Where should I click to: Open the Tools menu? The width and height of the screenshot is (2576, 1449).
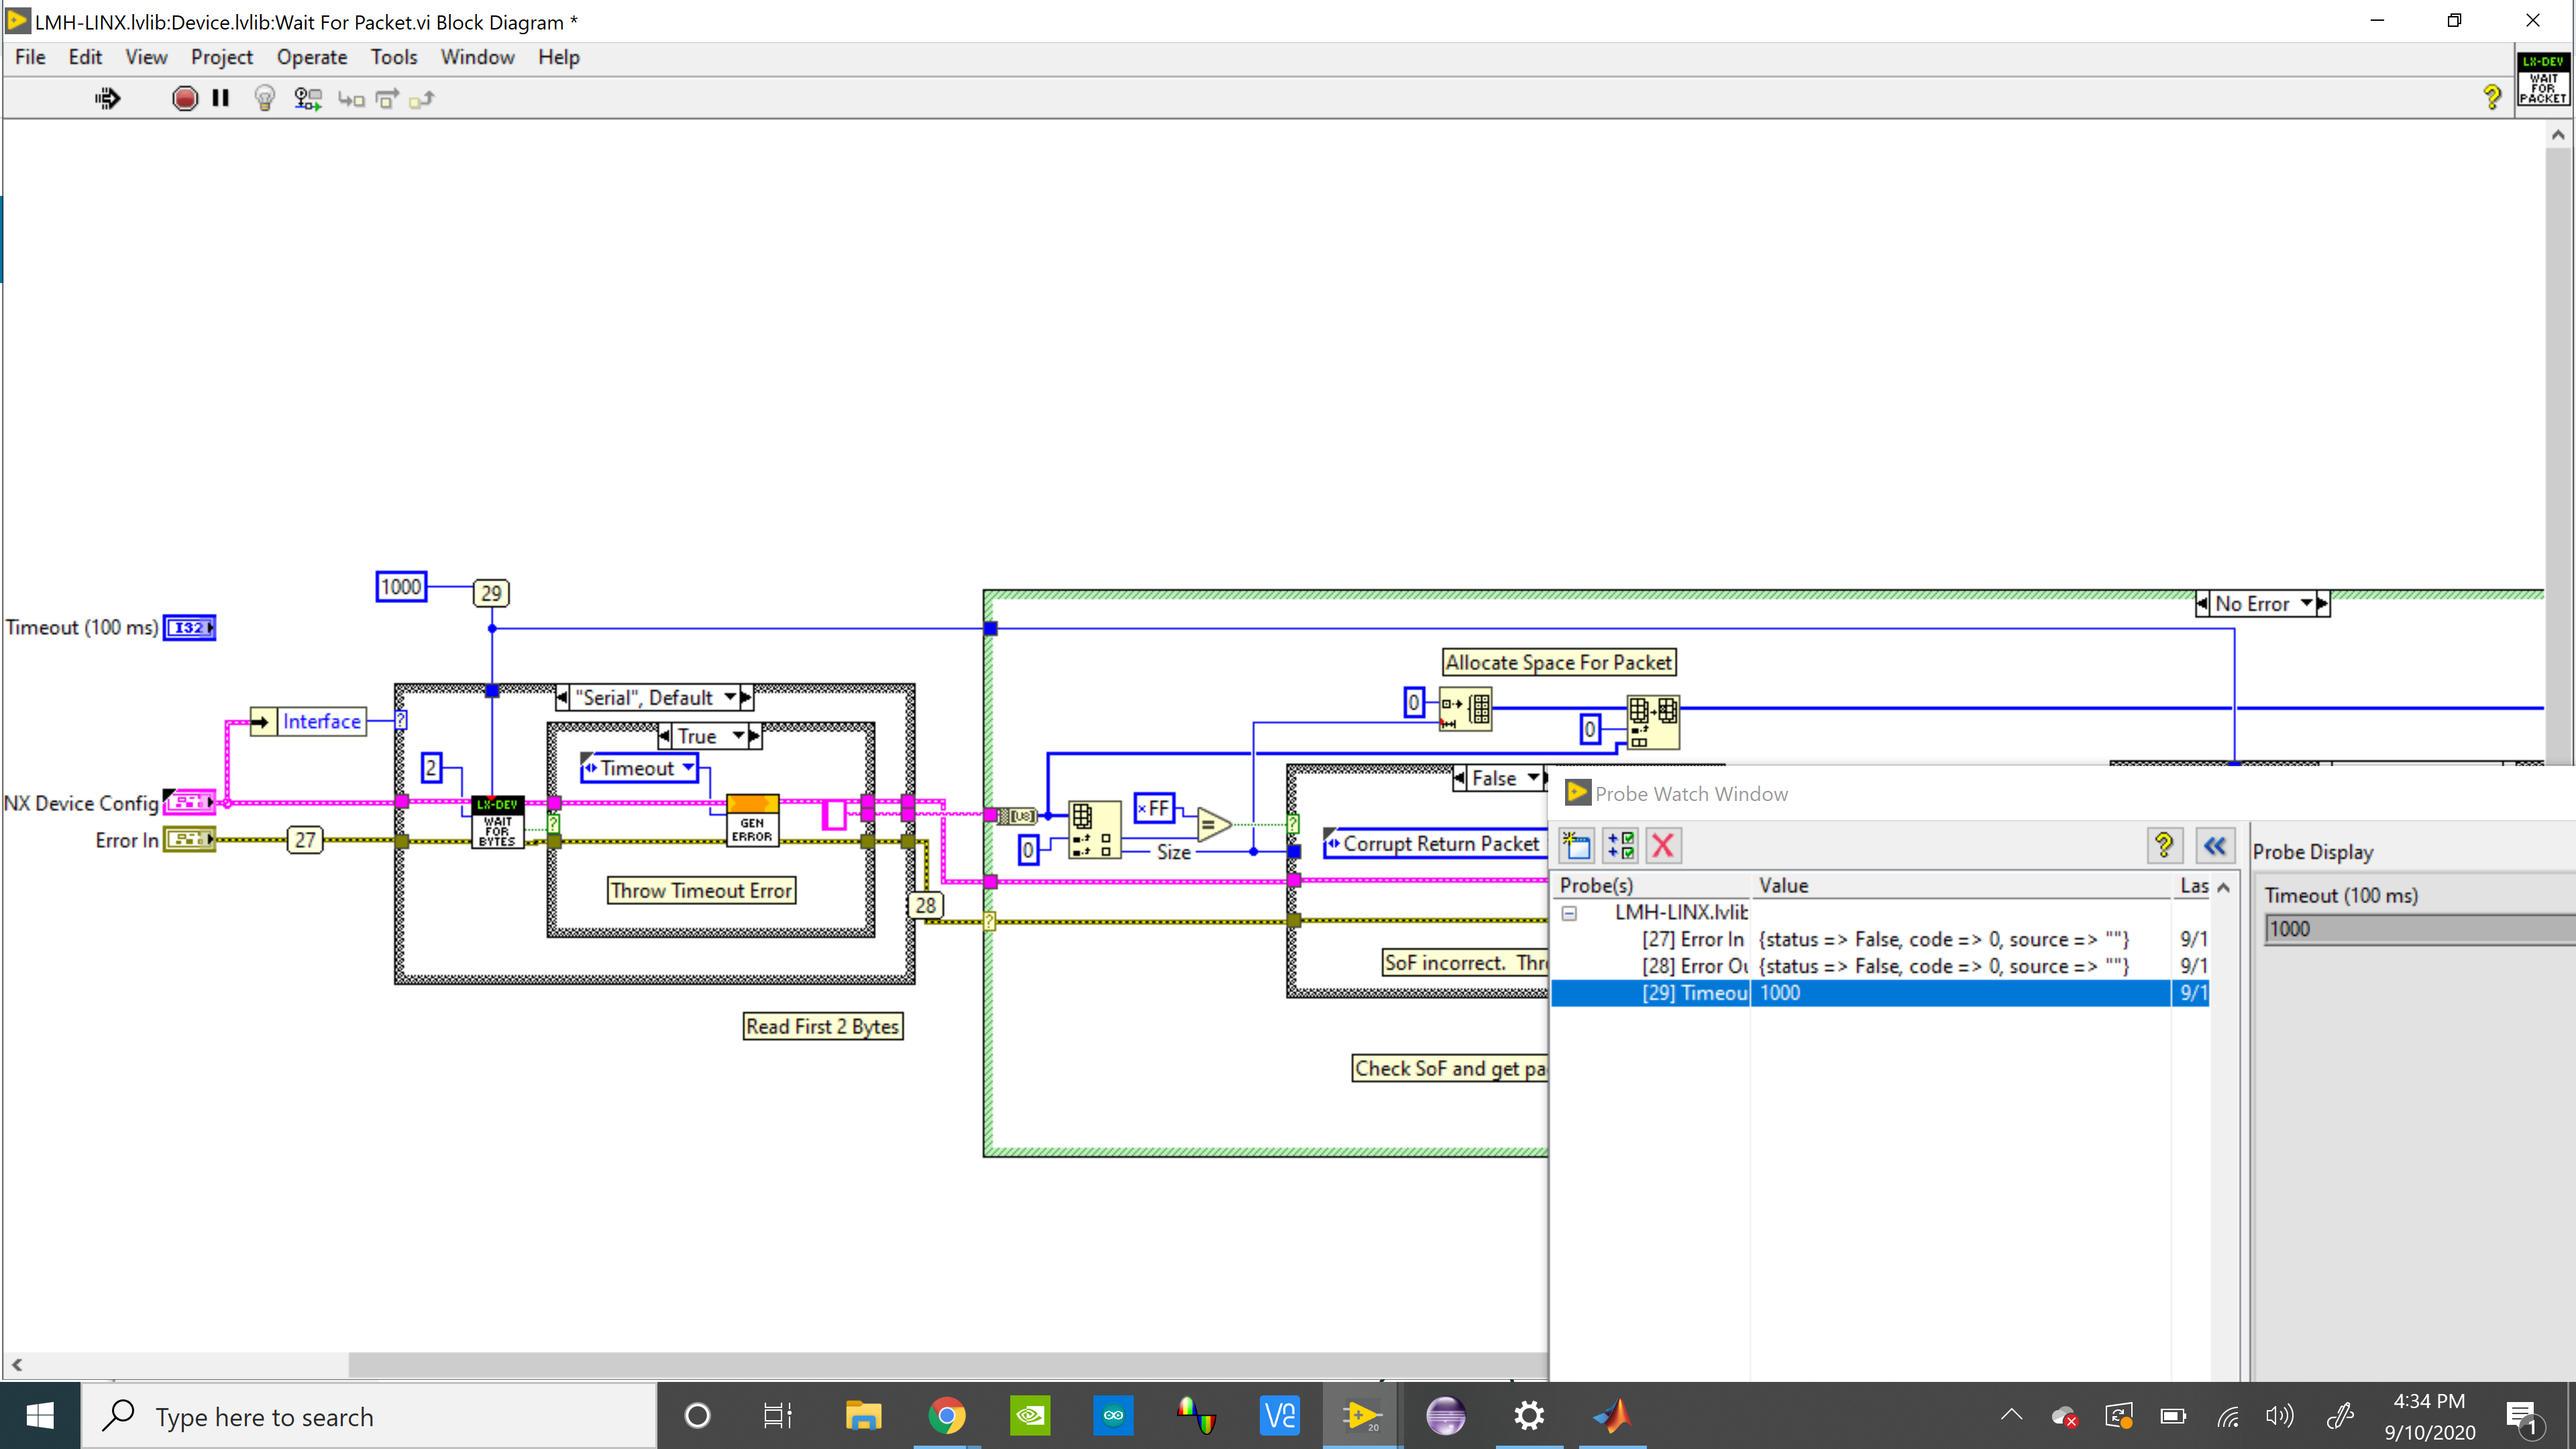[393, 57]
